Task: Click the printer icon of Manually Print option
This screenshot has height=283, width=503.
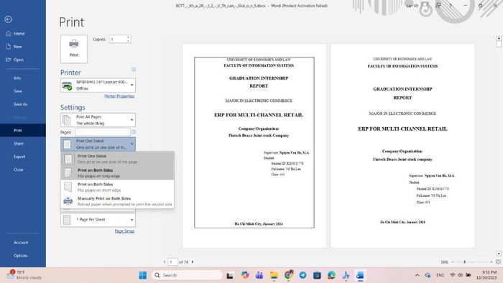Action: 68,201
